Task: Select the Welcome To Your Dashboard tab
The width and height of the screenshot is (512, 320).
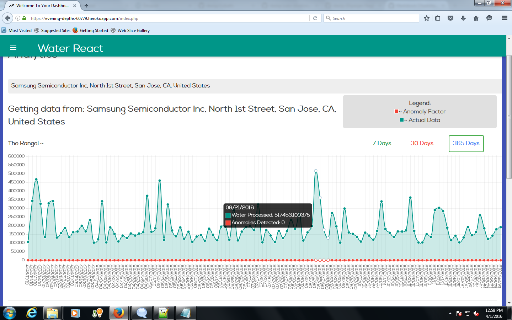Action: coord(43,6)
